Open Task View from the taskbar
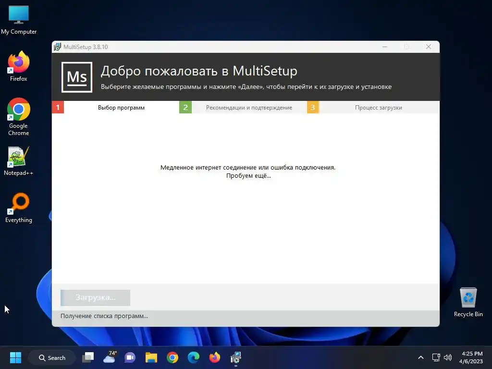 88,357
